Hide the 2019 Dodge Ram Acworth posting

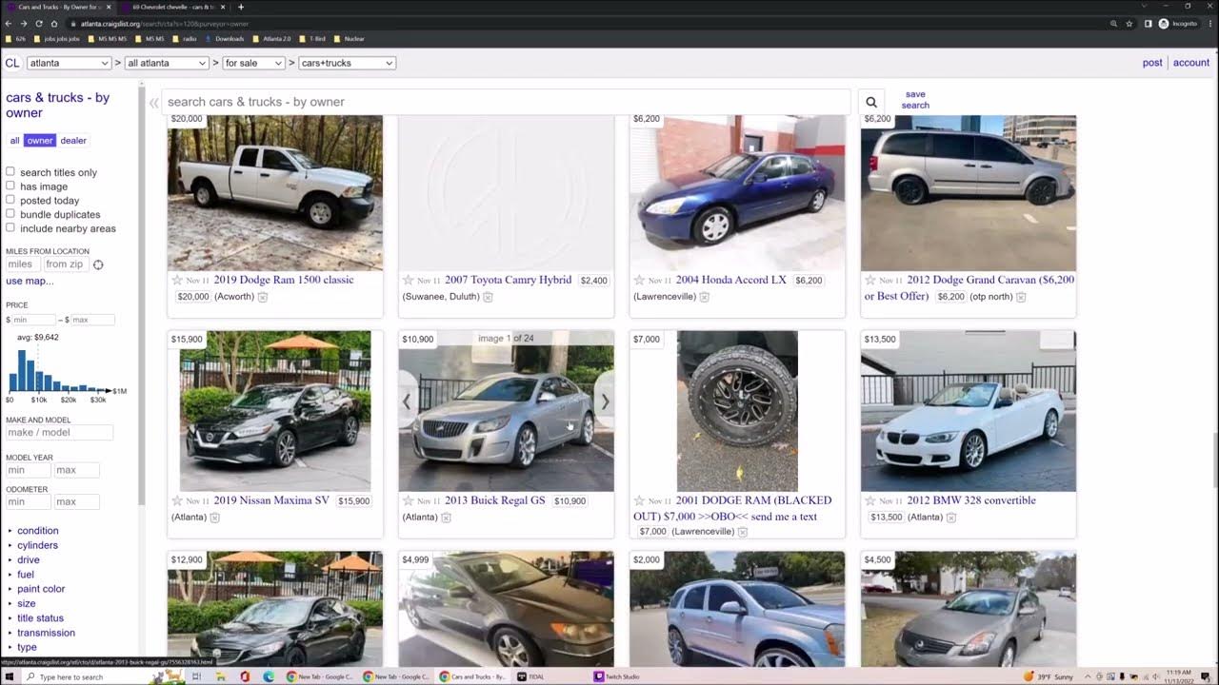pos(263,297)
